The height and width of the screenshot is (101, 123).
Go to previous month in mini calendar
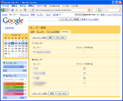(7, 35)
